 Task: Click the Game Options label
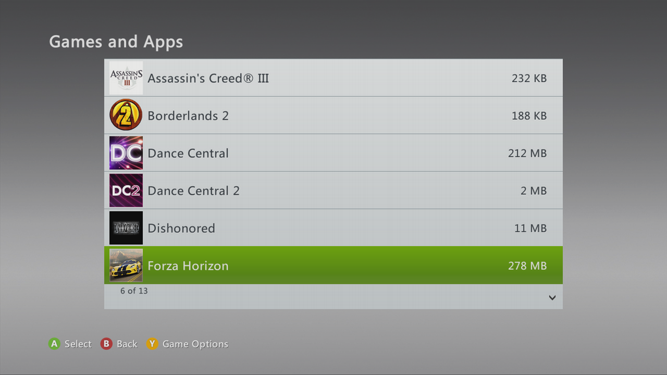coord(195,344)
